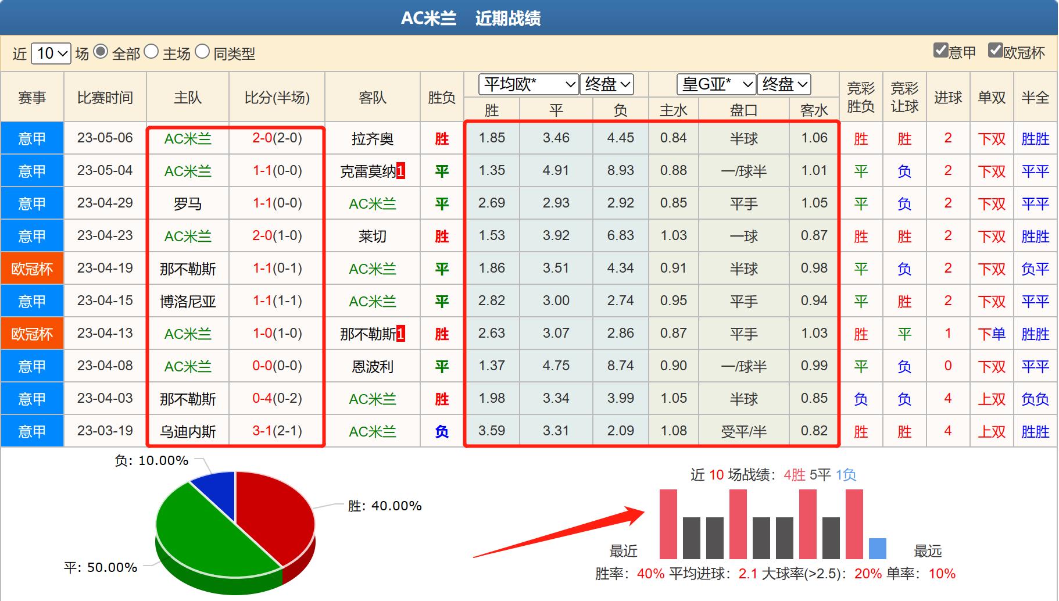The height and width of the screenshot is (601, 1059).
Task: Open the 1-0(1-0) score link
Action: click(277, 333)
